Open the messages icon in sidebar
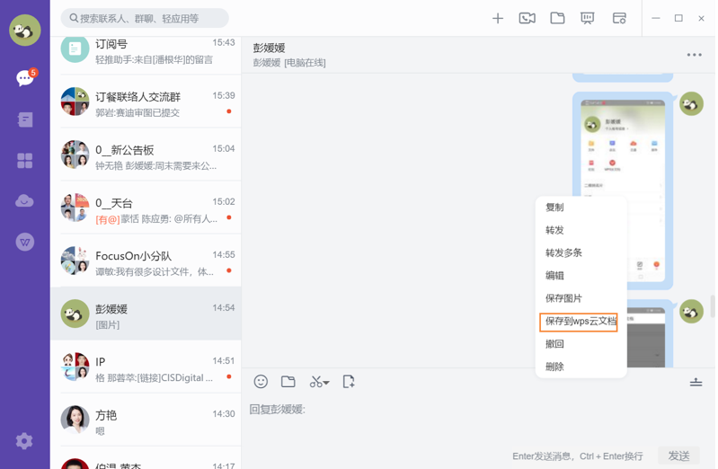This screenshot has width=718, height=469. point(24,78)
